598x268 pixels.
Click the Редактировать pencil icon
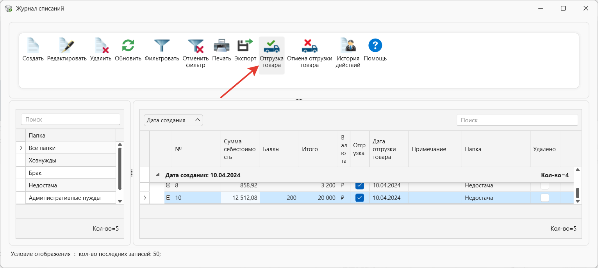pos(67,46)
